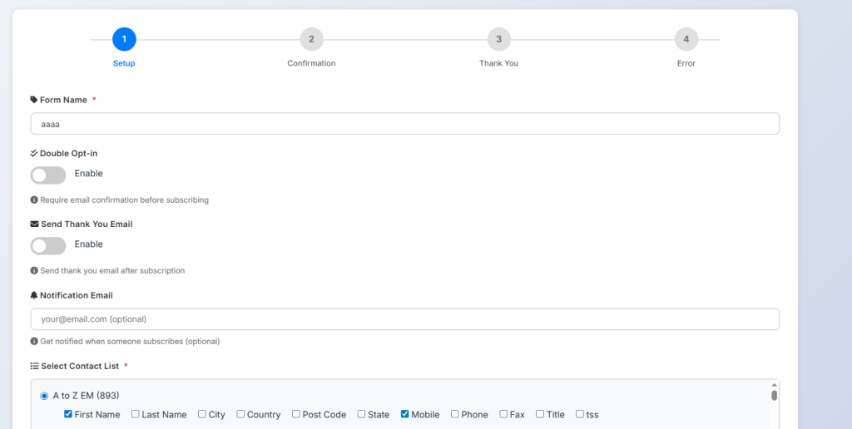Focus the Notification Email input box

pyautogui.click(x=404, y=319)
